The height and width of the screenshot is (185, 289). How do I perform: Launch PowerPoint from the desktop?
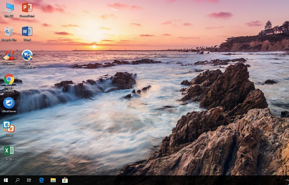pyautogui.click(x=27, y=8)
